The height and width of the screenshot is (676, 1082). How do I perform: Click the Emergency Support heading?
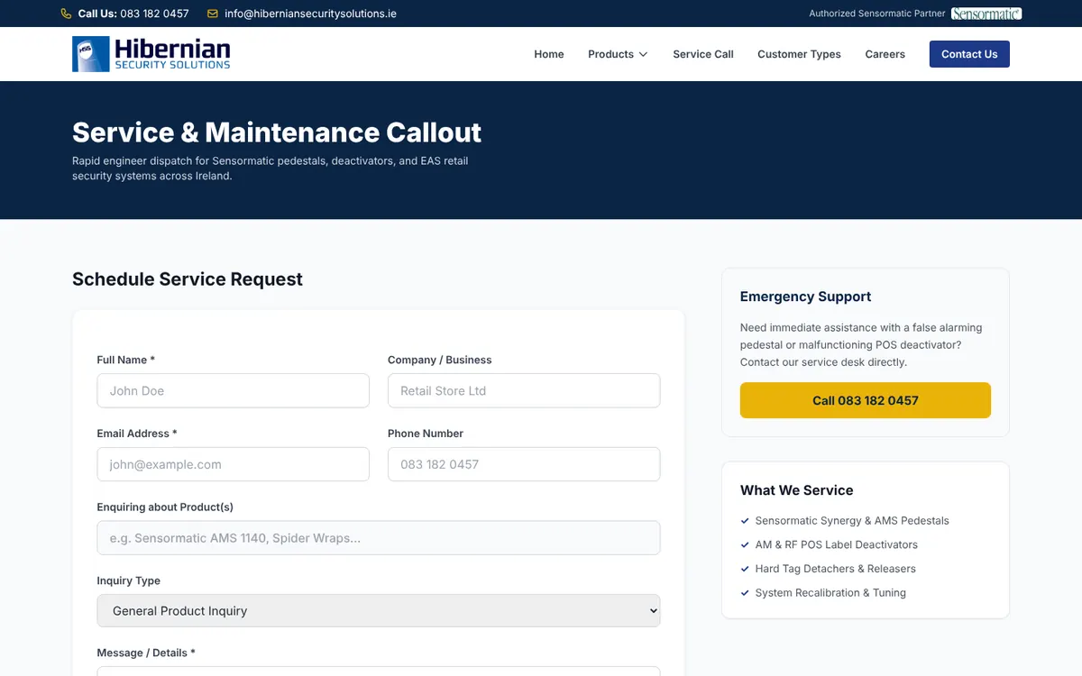click(x=805, y=297)
